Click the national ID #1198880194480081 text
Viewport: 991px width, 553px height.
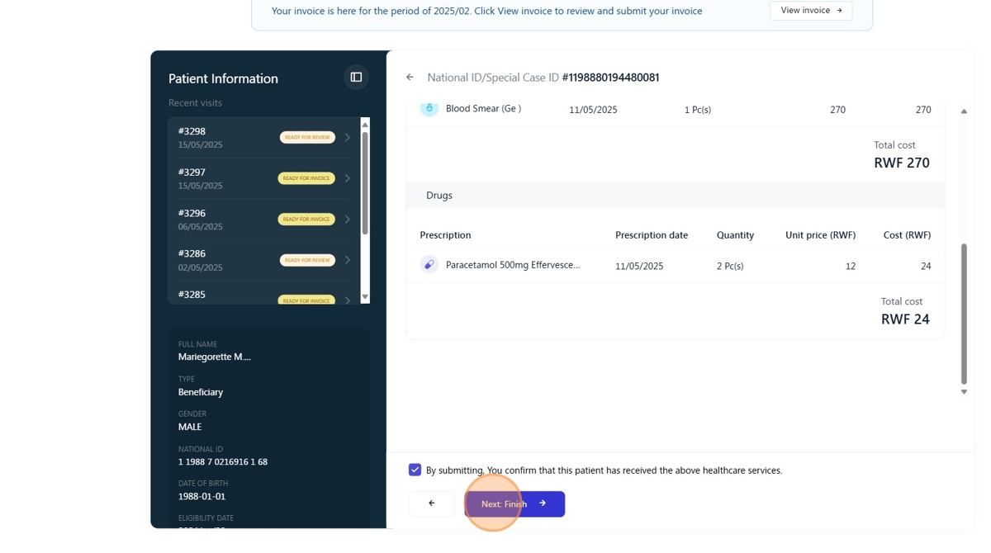pyautogui.click(x=610, y=78)
